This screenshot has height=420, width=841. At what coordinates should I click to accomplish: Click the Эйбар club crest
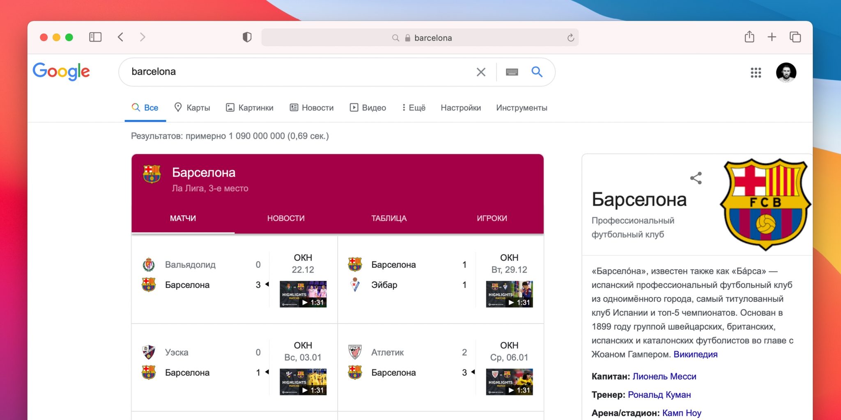[355, 285]
